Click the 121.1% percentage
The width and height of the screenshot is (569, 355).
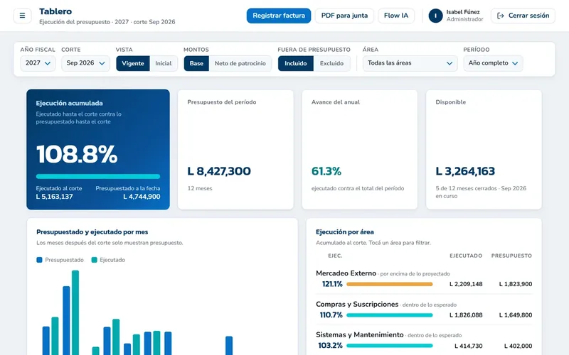coord(332,284)
